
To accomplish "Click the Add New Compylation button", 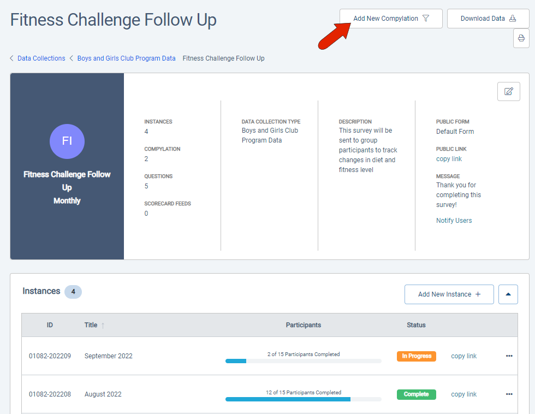I will coord(391,19).
